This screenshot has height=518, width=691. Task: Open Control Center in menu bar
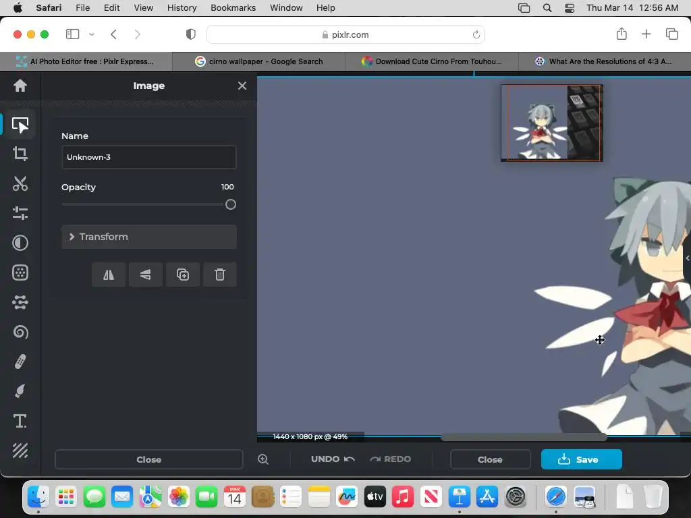(x=570, y=8)
